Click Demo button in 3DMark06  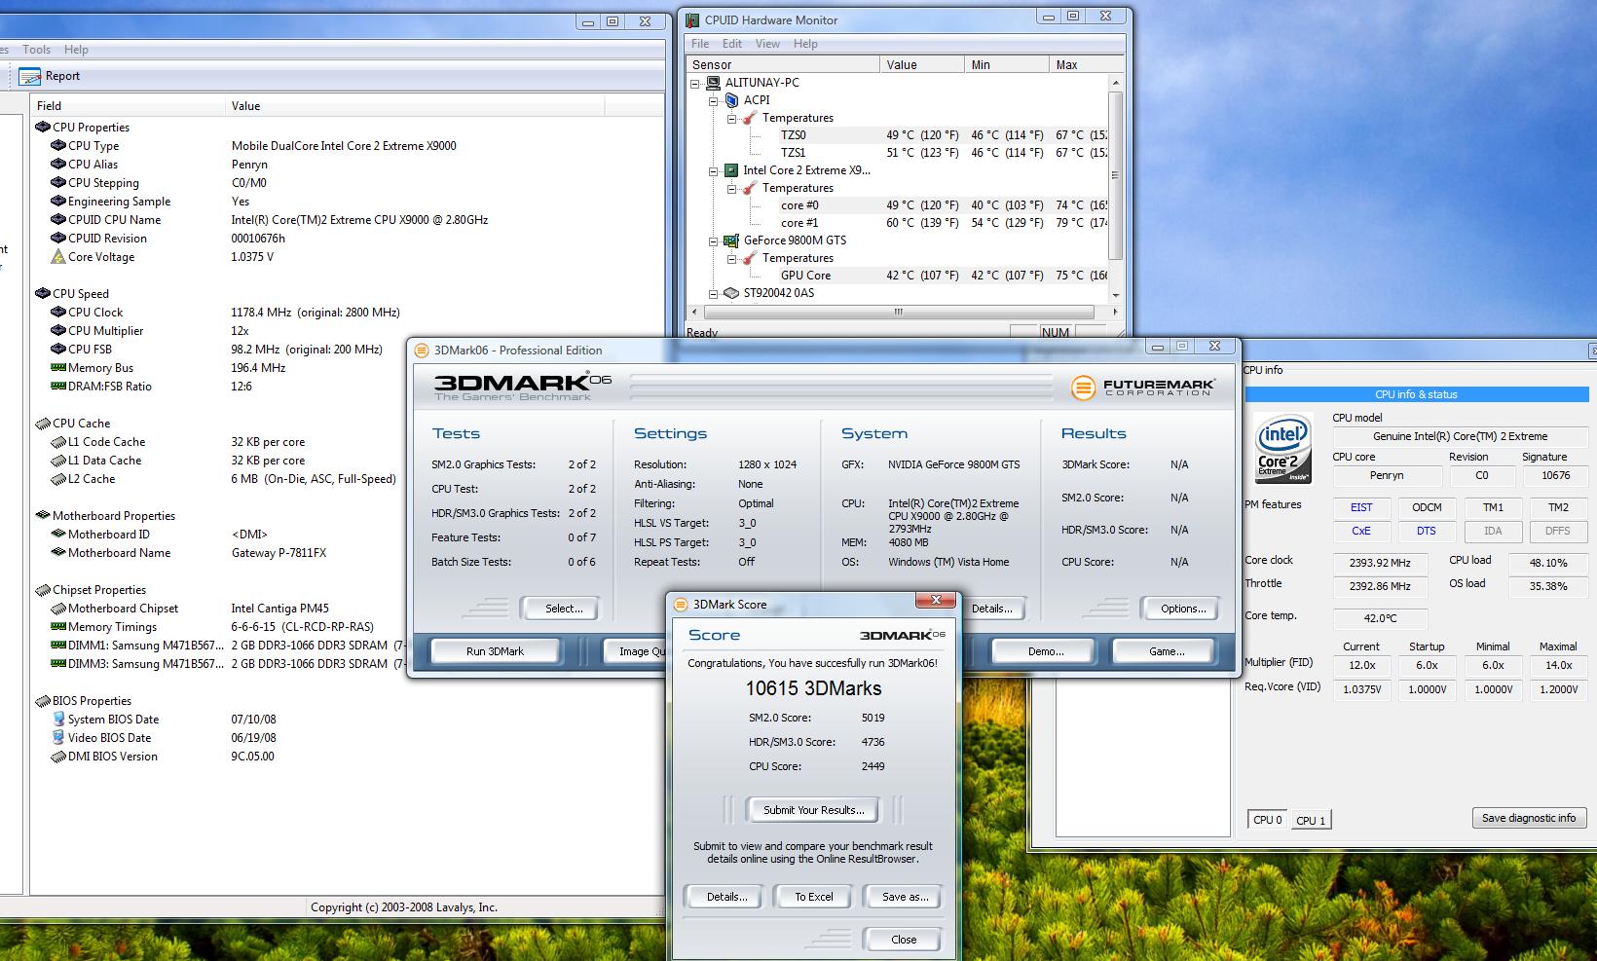point(1046,651)
